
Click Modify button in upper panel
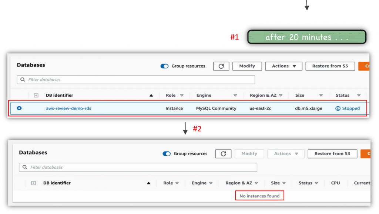(x=247, y=66)
